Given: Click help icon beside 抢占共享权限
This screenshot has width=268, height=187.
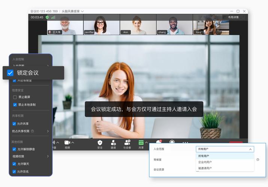Looking at the screenshot, I should tap(32, 131).
